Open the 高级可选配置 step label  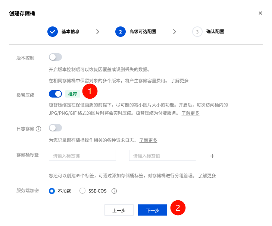click(x=143, y=32)
